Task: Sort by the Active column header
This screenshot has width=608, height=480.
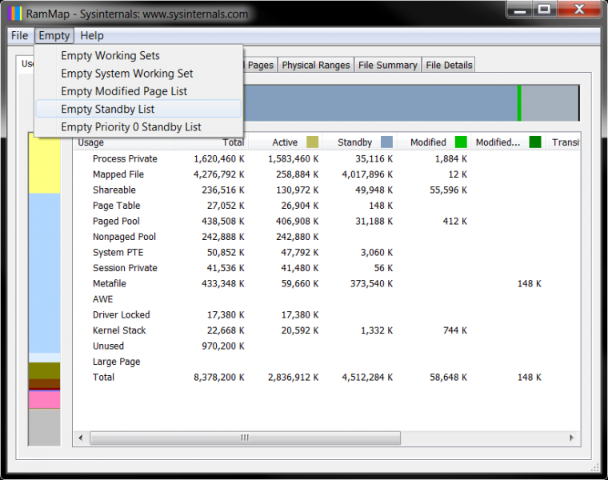Action: [x=285, y=142]
